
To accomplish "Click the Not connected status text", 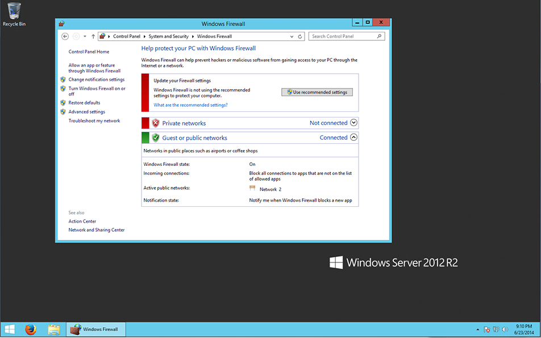I will point(328,123).
